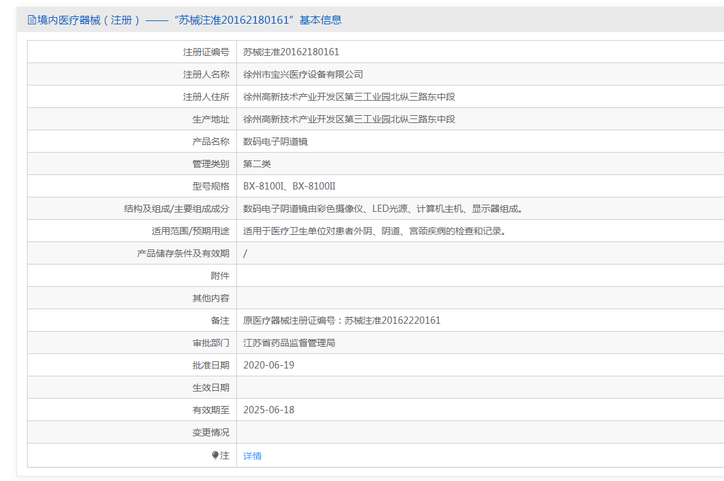Click the lightbulb icon beside 注

click(215, 455)
